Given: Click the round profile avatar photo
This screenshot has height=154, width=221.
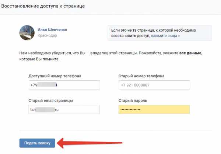Looking at the screenshot, I should (x=27, y=32).
